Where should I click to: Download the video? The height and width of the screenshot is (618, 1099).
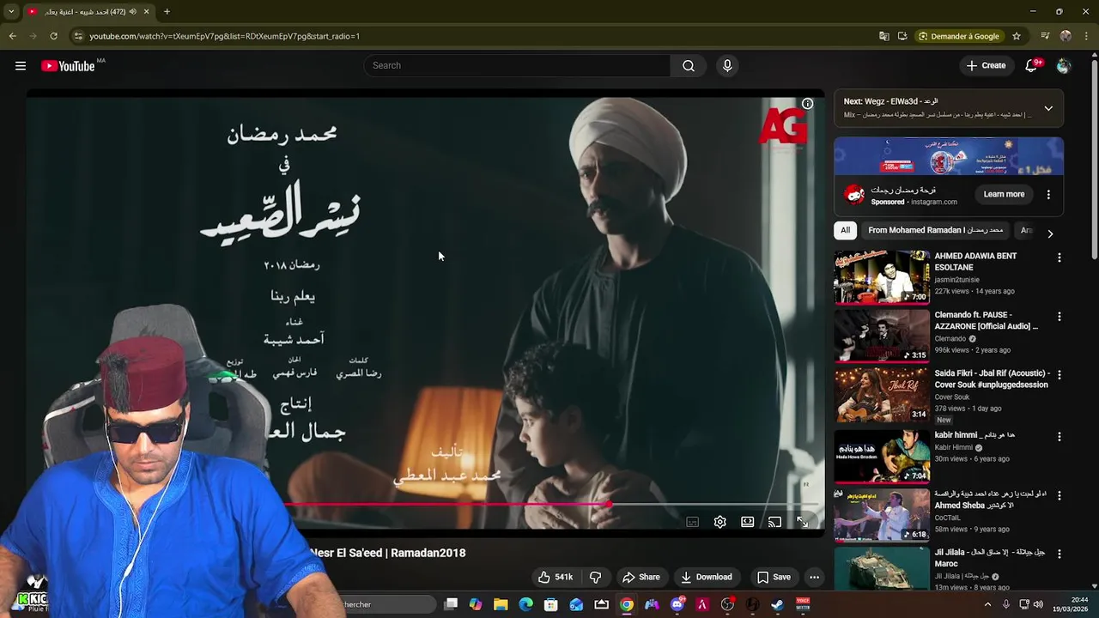707,577
